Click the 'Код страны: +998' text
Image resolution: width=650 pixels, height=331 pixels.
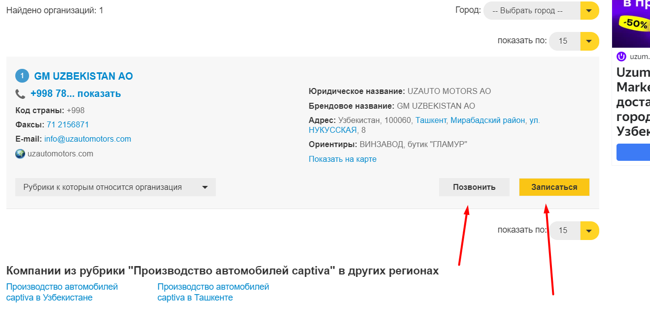[50, 110]
